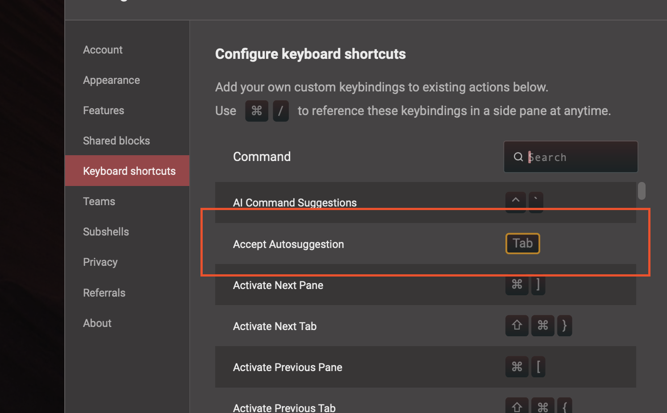
Task: Open the Privacy settings page
Action: pyautogui.click(x=100, y=262)
